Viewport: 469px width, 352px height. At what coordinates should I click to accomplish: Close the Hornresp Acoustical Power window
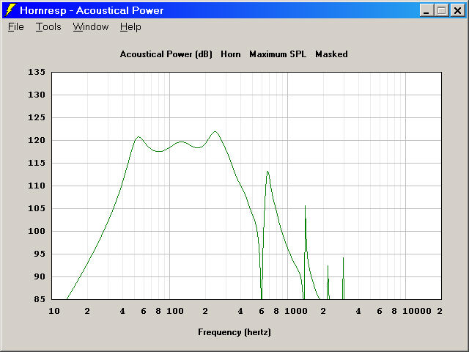click(457, 10)
